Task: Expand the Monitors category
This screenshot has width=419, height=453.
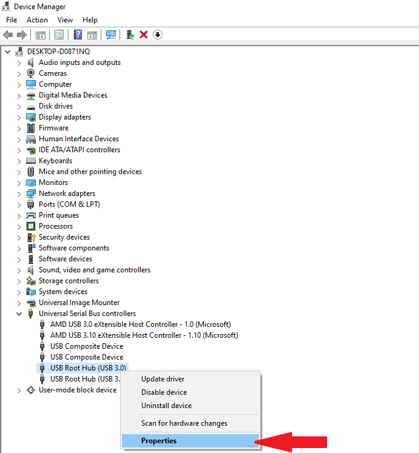Action: coord(19,183)
